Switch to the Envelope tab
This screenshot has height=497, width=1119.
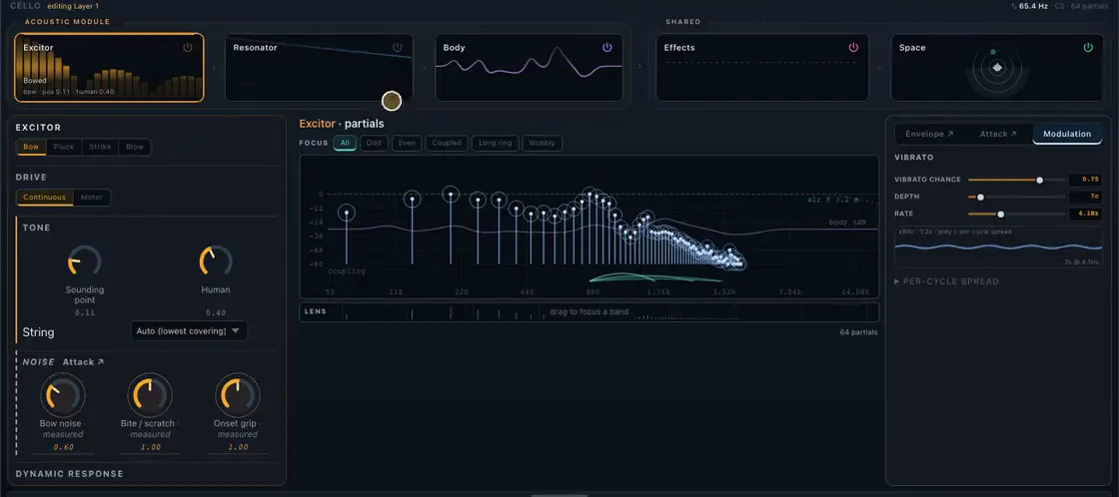(929, 134)
